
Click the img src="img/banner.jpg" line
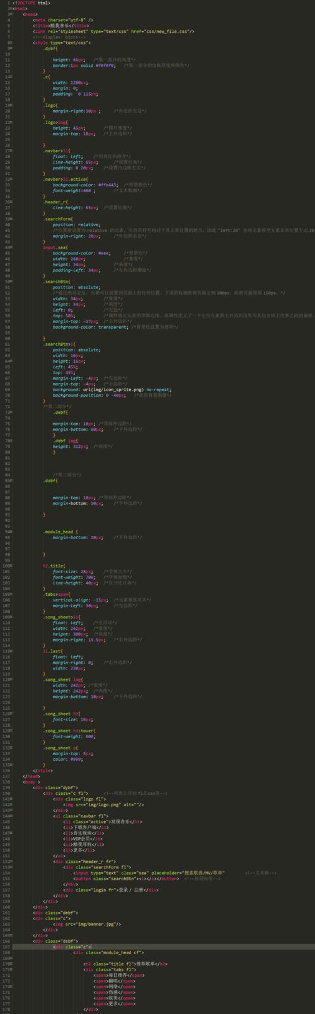[87, 924]
